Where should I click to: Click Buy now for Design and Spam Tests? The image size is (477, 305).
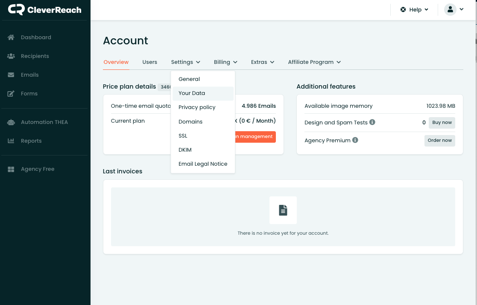(x=442, y=122)
